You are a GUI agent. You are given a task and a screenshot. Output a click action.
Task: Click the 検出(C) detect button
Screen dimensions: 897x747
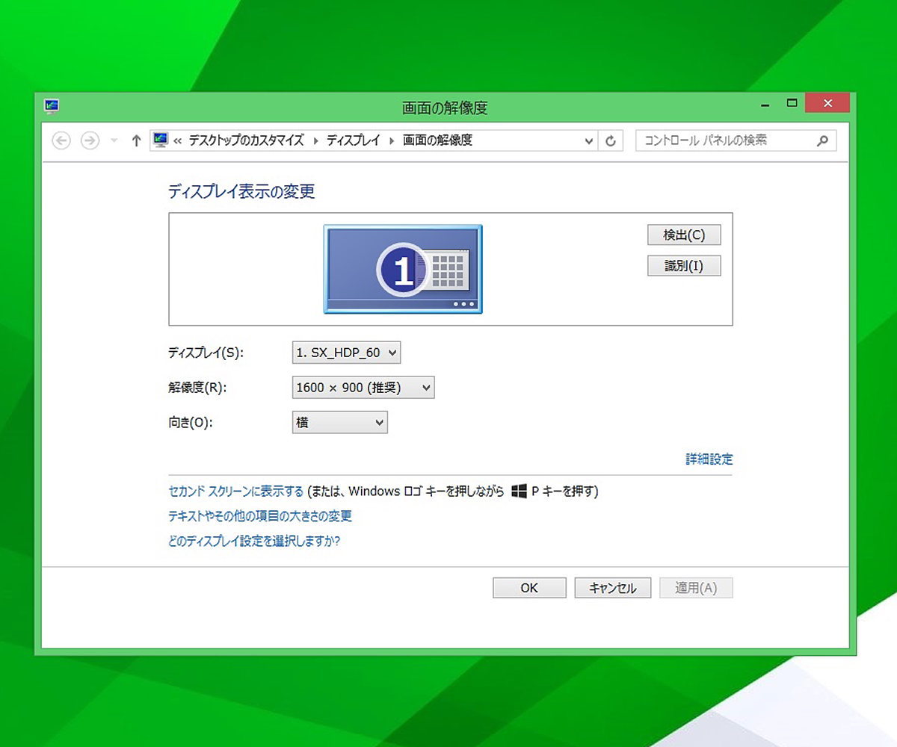click(684, 235)
